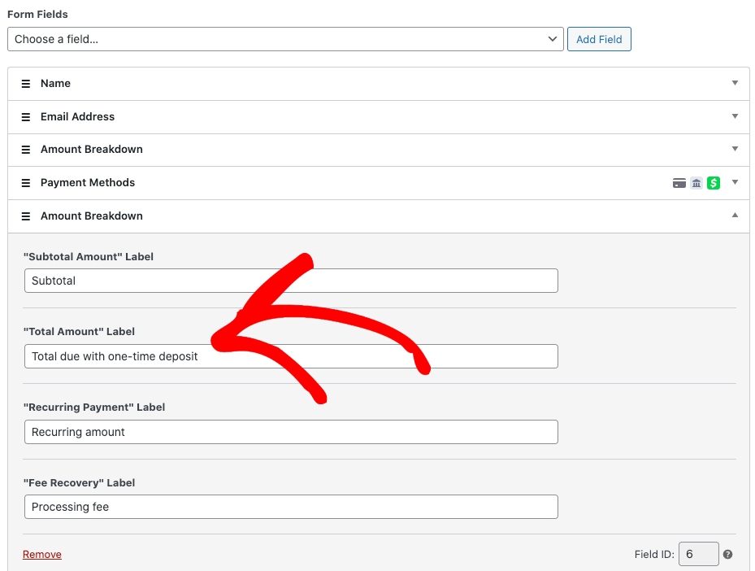This screenshot has width=755, height=571.
Task: Click drag handle of collapsed Amount Breakdown row
Action: 25,150
